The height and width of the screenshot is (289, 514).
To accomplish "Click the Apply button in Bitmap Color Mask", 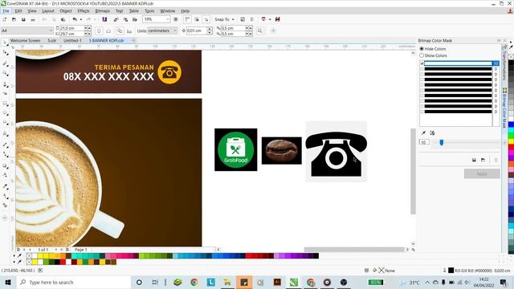I will click(482, 173).
